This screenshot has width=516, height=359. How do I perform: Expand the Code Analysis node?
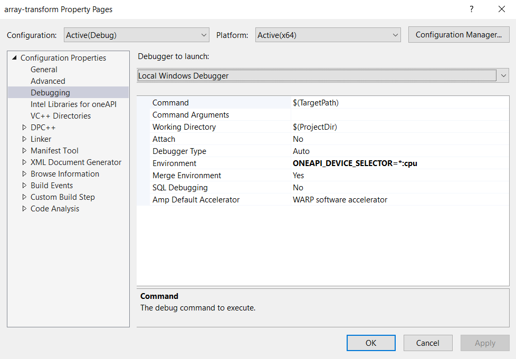pos(24,208)
